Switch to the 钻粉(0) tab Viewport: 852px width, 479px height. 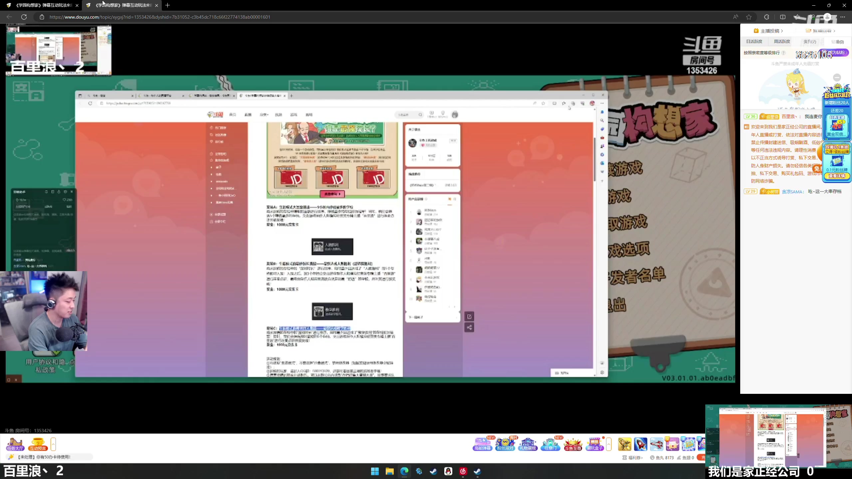837,42
